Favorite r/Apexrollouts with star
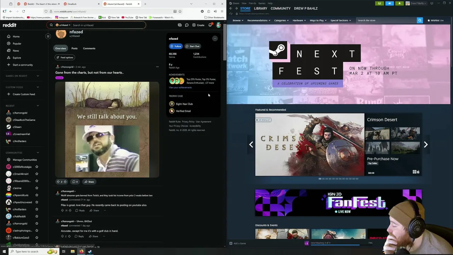Screen dimensions: 453x255 [36, 195]
